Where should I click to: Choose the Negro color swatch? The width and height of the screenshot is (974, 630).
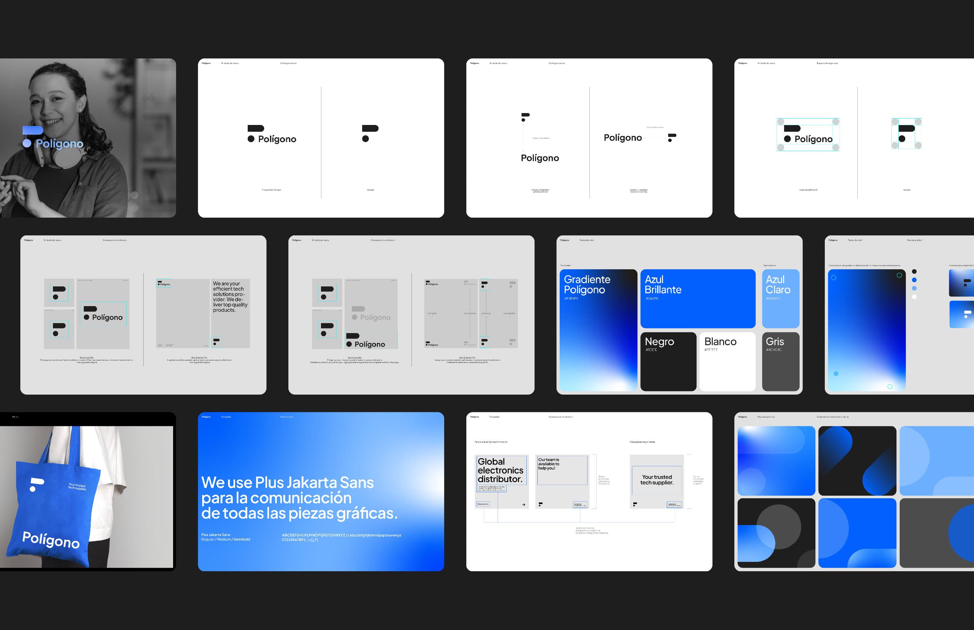tap(668, 362)
